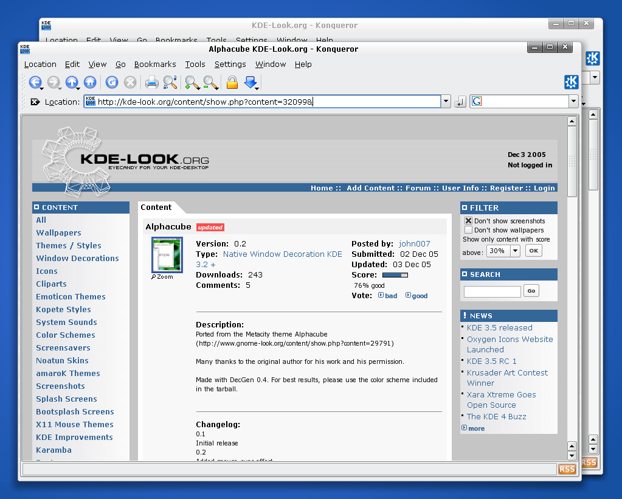Click the Zoom In magnifier icon
This screenshot has height=499, width=622.
tap(192, 82)
